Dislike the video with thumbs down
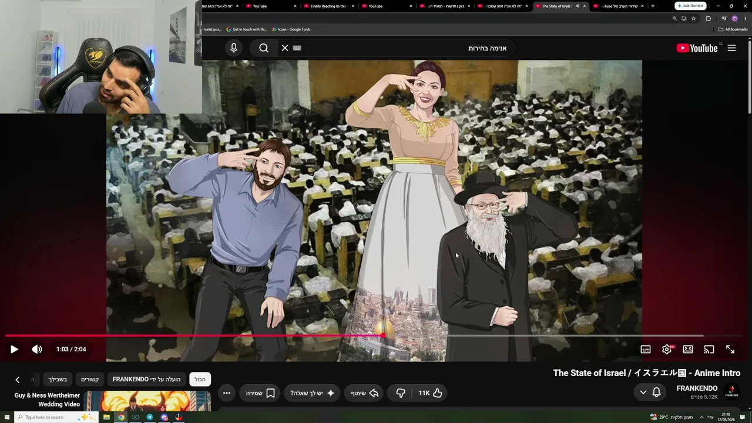752x423 pixels. tap(401, 393)
